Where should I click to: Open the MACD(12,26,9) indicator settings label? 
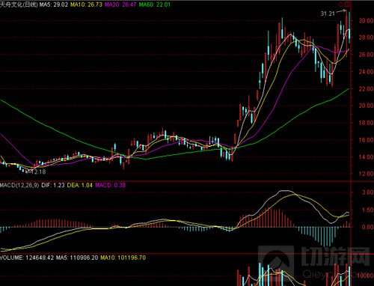[x=19, y=185]
